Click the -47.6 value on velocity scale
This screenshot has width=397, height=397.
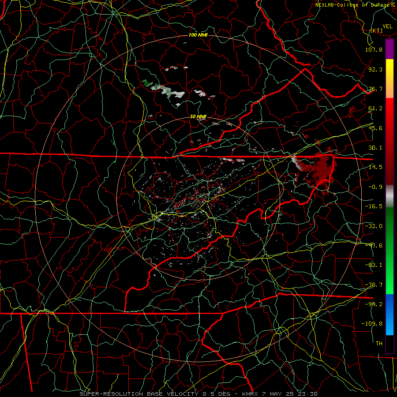pyautogui.click(x=374, y=246)
